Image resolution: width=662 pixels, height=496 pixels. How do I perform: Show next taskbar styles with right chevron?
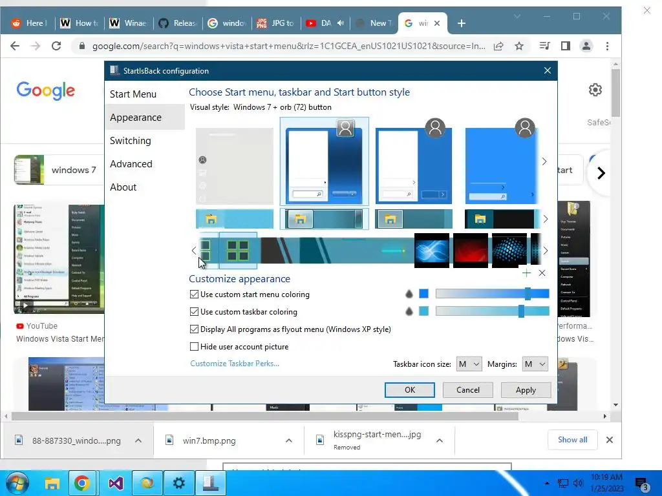(x=546, y=219)
